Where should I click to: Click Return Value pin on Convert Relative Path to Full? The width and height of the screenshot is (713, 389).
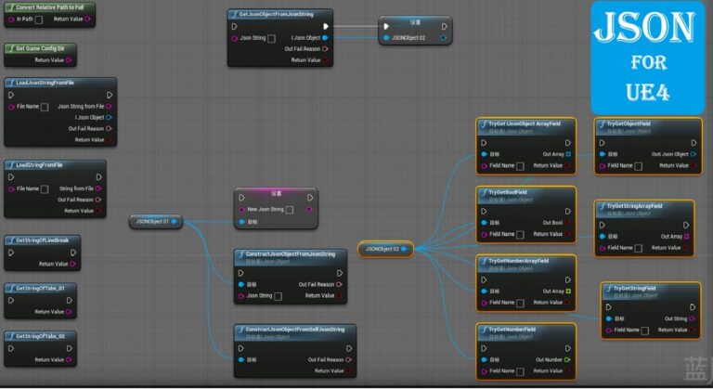coord(87,19)
